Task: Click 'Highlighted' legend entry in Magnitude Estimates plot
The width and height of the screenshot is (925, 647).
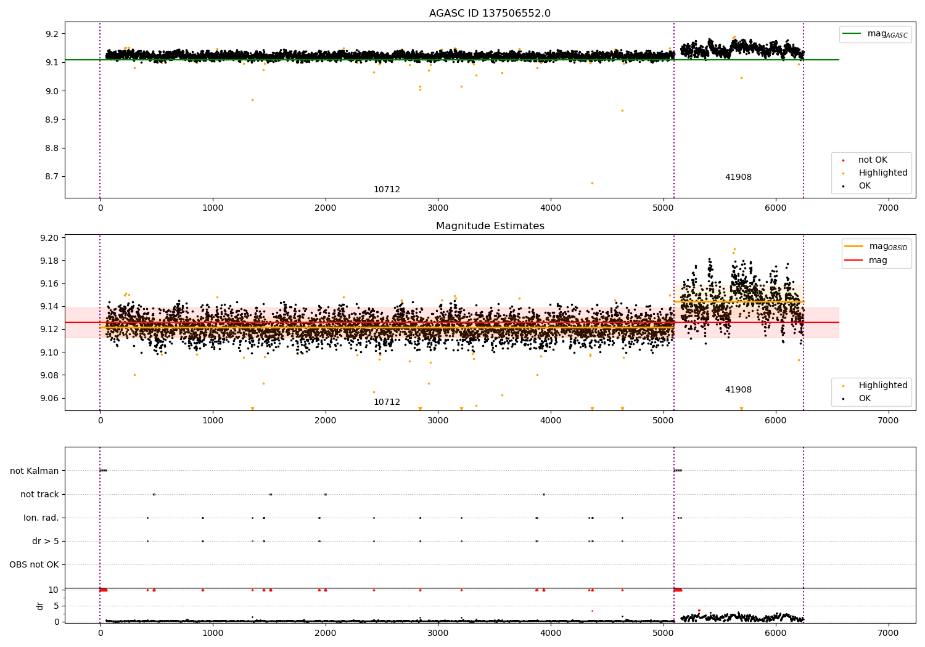Action: [x=882, y=386]
